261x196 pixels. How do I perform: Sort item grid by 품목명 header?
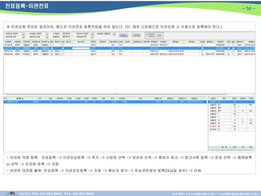pyautogui.click(x=20, y=99)
